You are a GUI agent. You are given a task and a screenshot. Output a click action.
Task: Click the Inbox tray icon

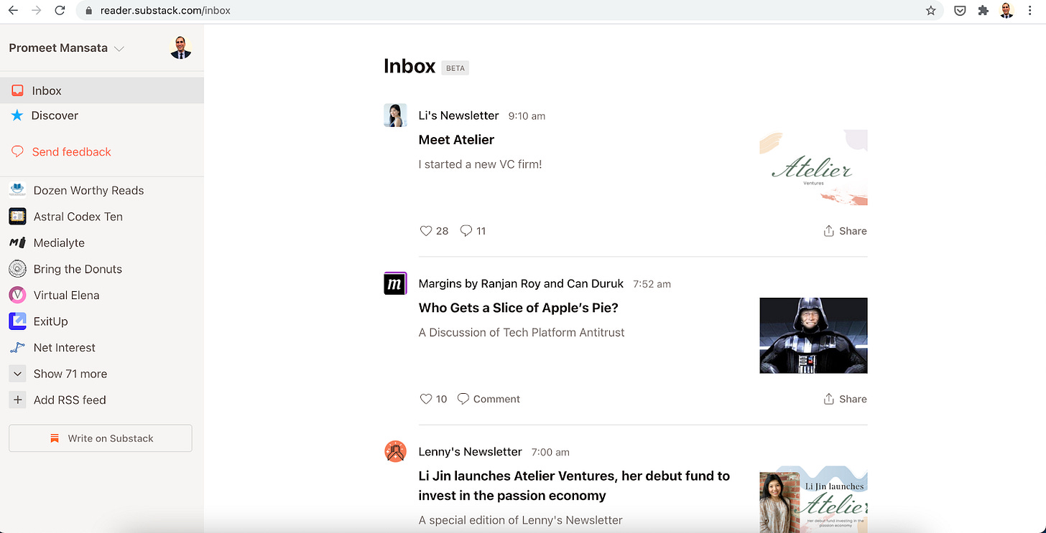pos(17,90)
